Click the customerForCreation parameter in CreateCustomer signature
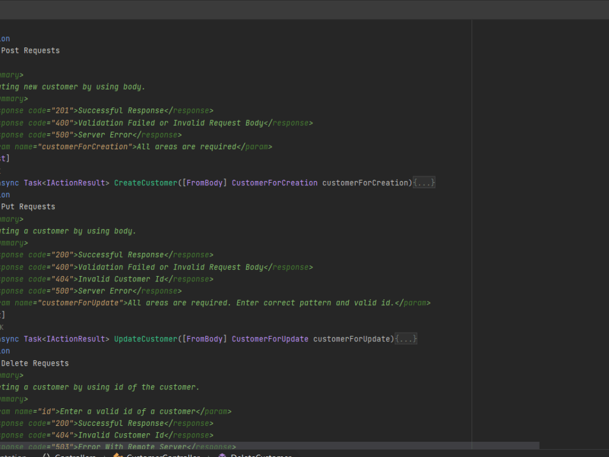This screenshot has height=457, width=609. pos(365,183)
